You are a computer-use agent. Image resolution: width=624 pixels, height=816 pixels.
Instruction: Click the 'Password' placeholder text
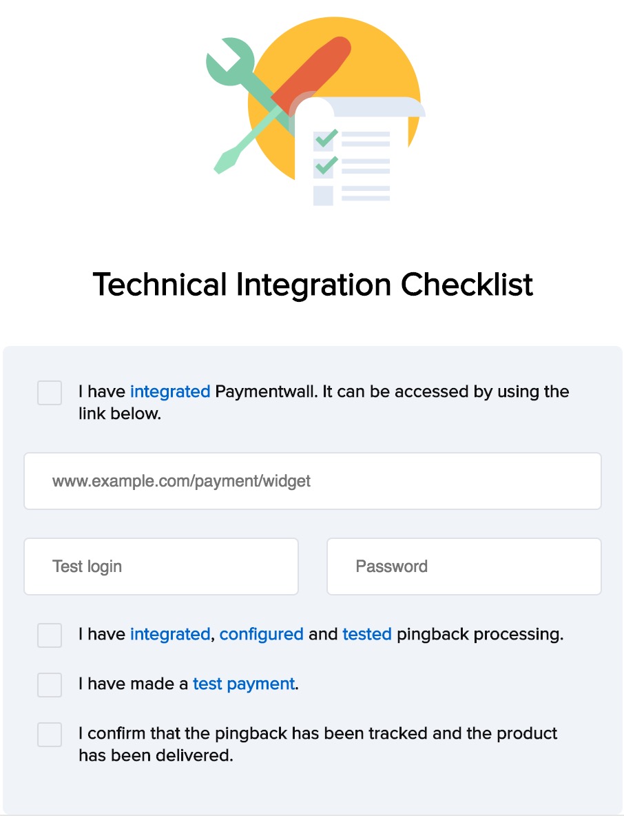click(391, 566)
